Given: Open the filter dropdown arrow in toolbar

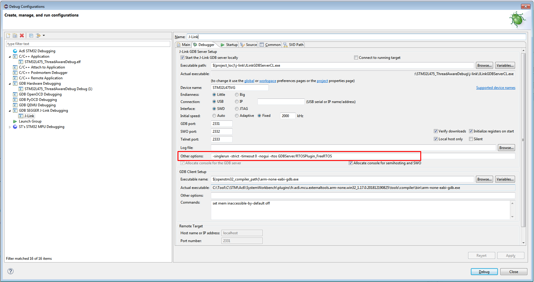Looking at the screenshot, I should (44, 36).
